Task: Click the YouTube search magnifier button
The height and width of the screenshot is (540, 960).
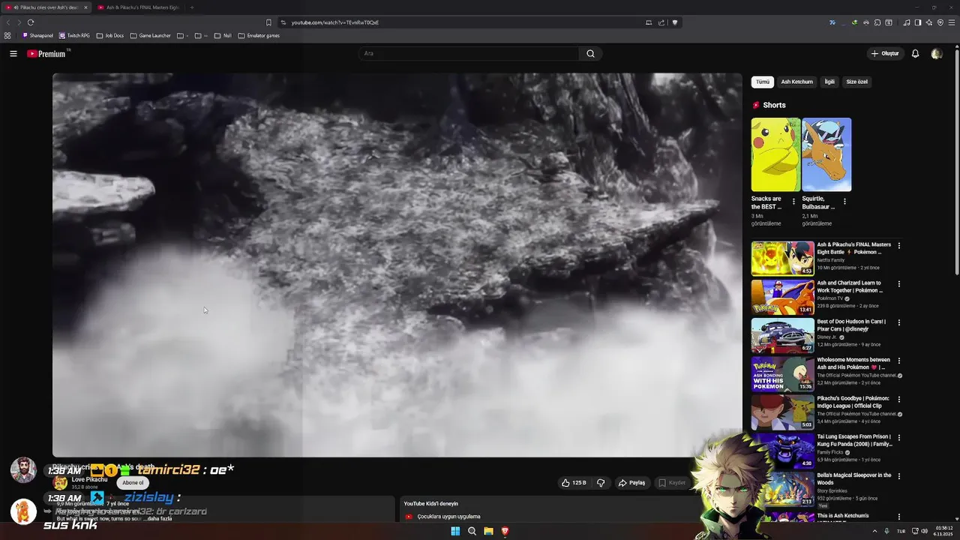Action: [x=590, y=53]
